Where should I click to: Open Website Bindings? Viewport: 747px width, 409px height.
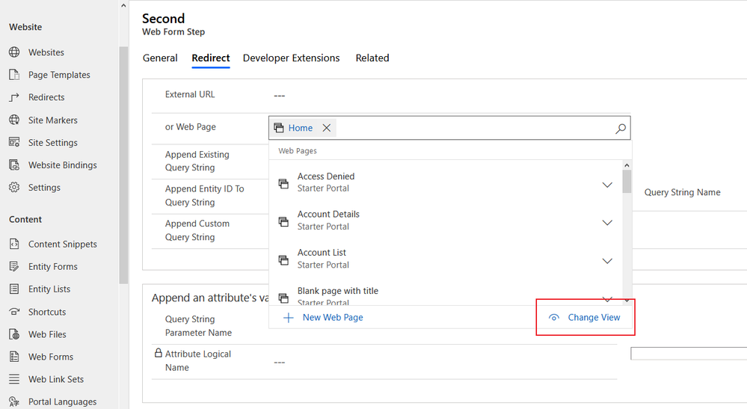[x=62, y=164]
